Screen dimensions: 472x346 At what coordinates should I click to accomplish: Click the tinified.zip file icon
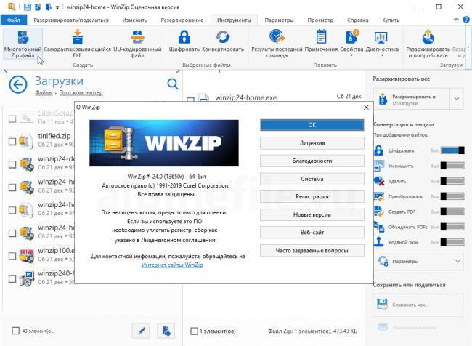26,141
